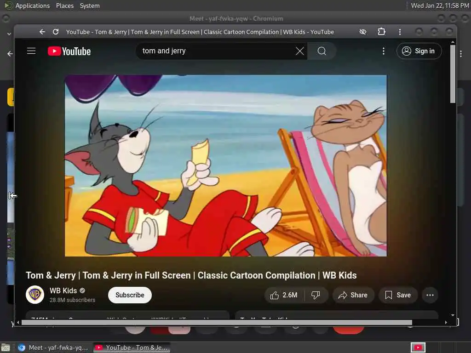Toggle the crossed-eye tracking icon
The width and height of the screenshot is (471, 353).
[363, 32]
